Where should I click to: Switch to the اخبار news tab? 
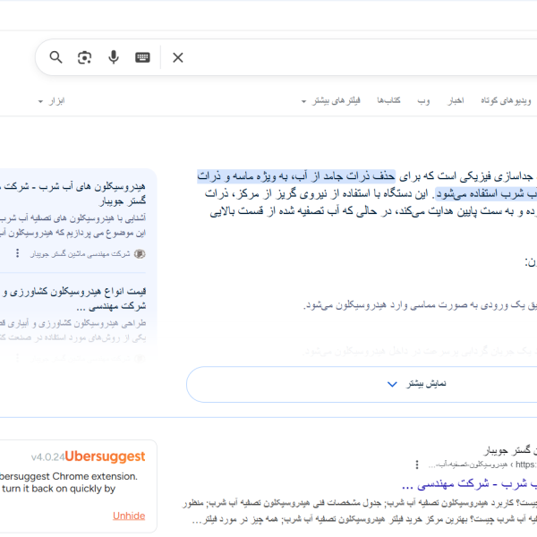[456, 101]
